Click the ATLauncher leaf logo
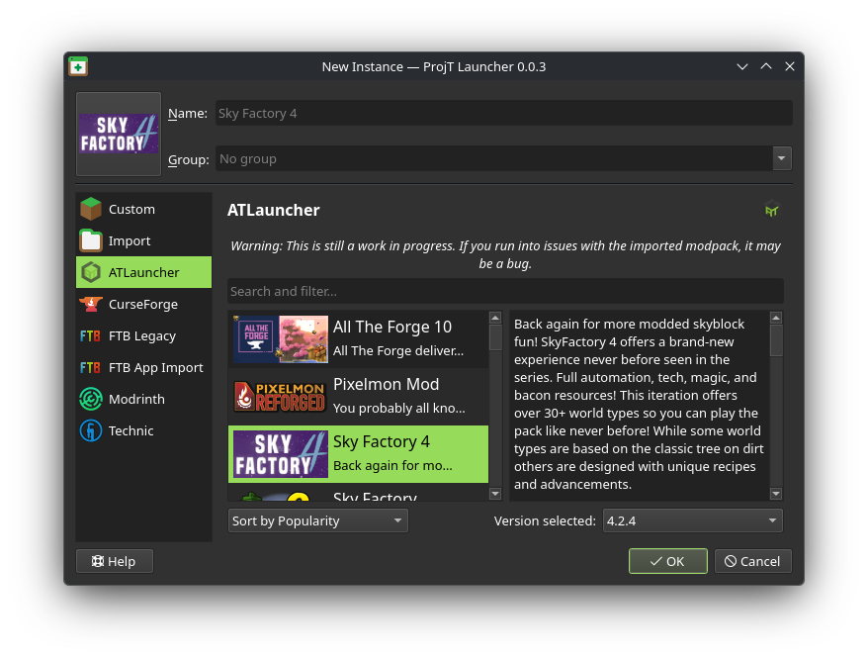 (772, 210)
